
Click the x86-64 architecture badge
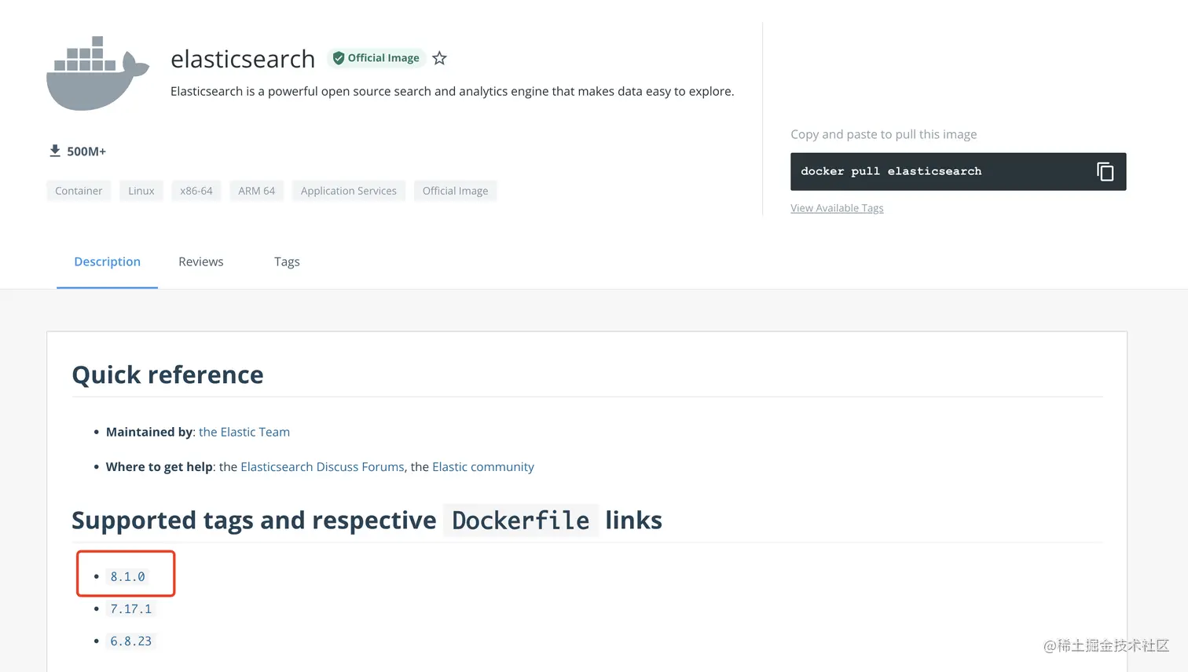pyautogui.click(x=196, y=190)
